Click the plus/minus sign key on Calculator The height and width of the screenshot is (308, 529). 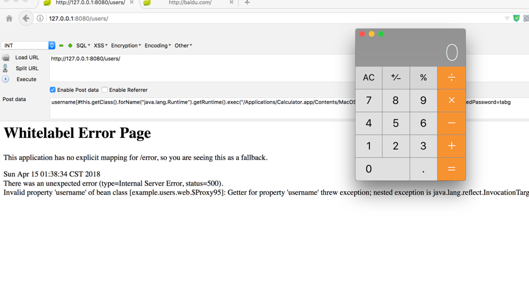(x=396, y=78)
